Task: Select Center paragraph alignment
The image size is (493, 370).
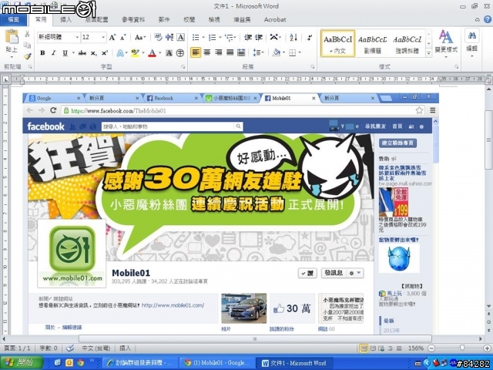Action: 206,52
